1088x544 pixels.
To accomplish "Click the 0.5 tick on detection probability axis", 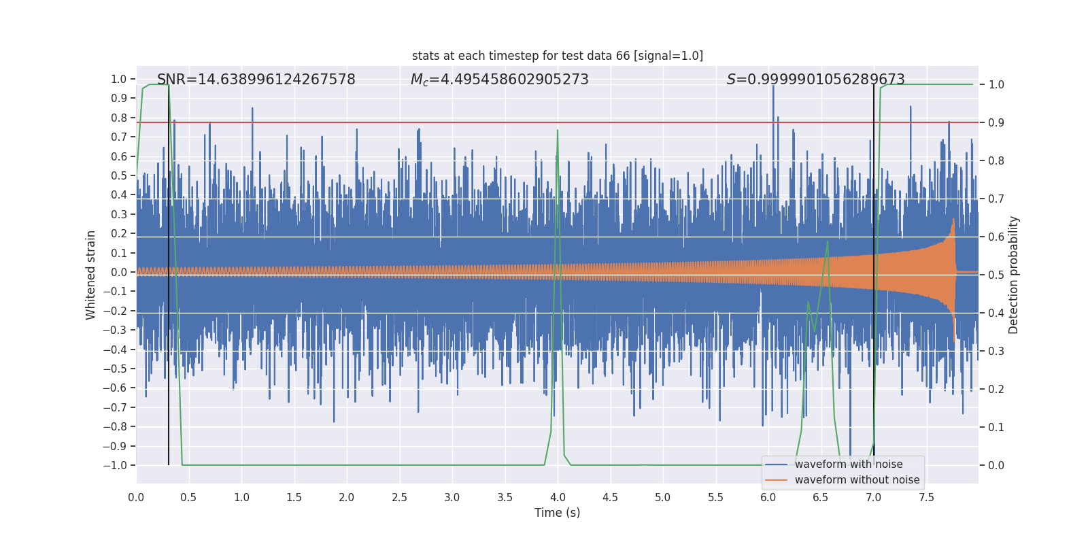I will click(996, 275).
